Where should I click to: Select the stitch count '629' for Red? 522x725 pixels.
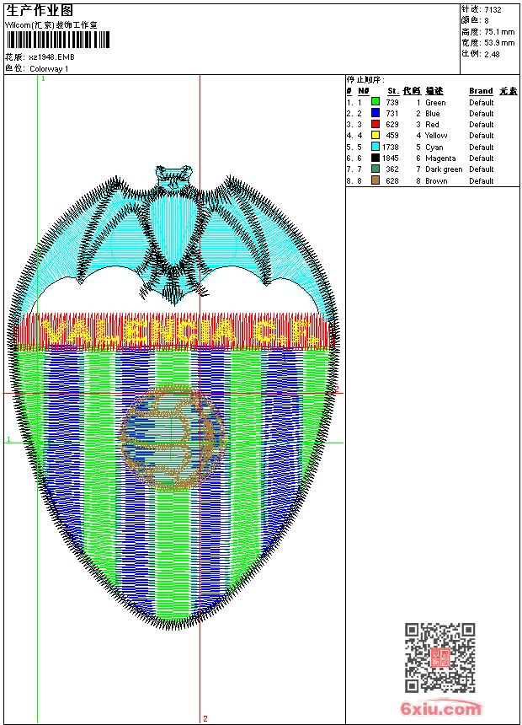[x=392, y=125]
